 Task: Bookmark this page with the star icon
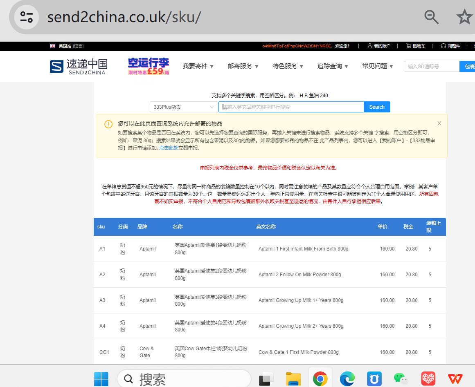465,17
